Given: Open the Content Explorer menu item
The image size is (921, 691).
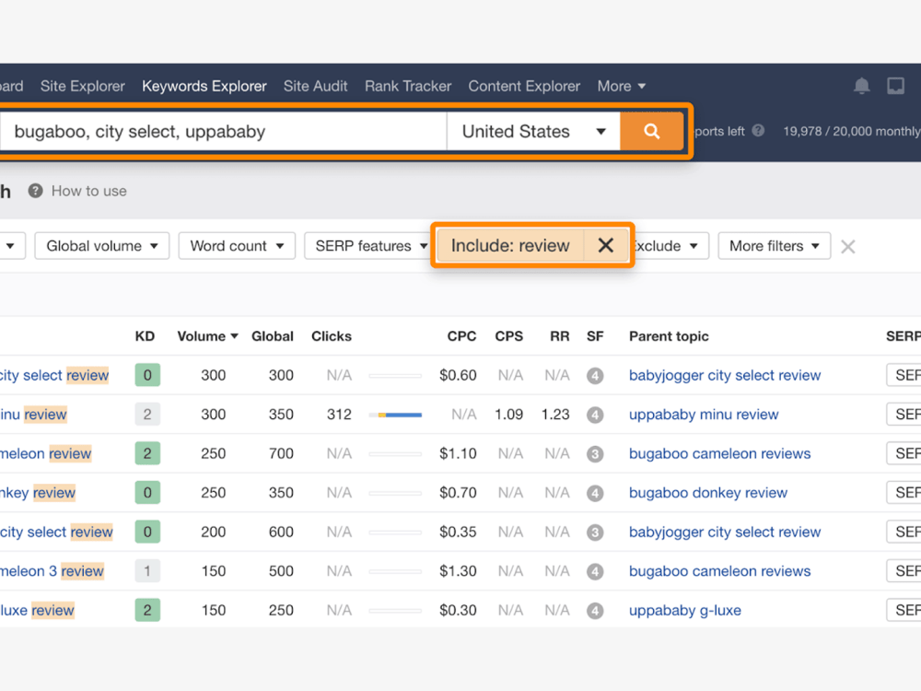Looking at the screenshot, I should (524, 87).
